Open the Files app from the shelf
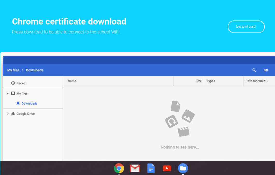Image resolution: width=275 pixels, height=175 pixels. (x=183, y=168)
